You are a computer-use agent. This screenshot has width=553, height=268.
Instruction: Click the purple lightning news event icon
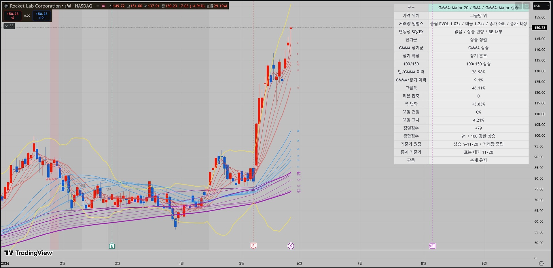(x=291, y=246)
